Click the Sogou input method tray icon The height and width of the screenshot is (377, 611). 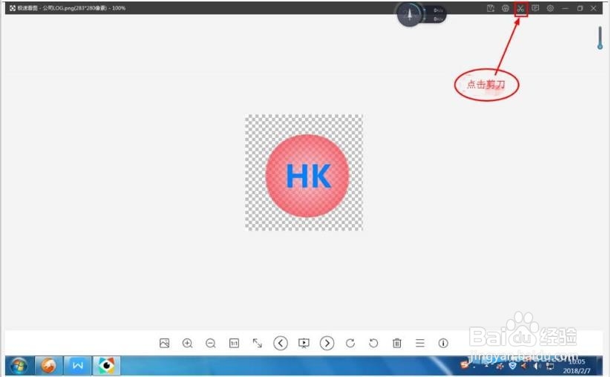(x=465, y=365)
